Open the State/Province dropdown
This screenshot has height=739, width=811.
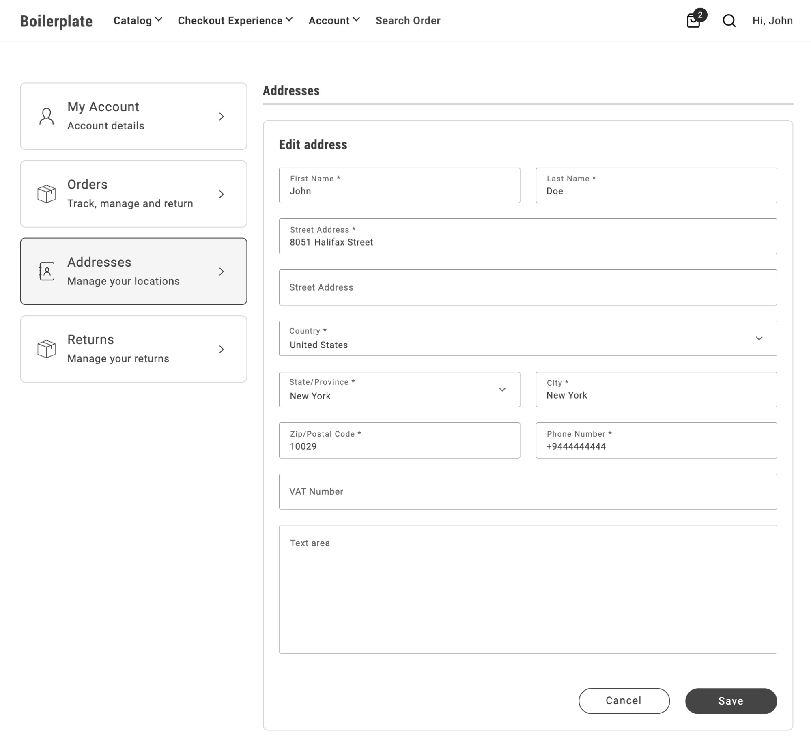pos(502,390)
